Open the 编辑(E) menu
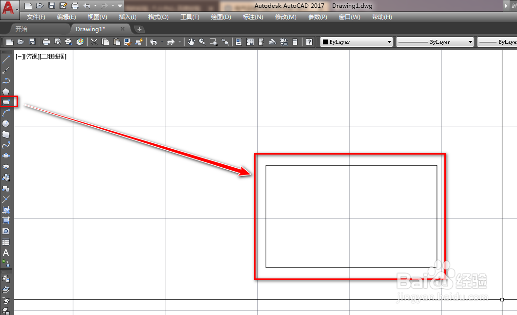Screen dimensions: 517x315 [x=66, y=17]
